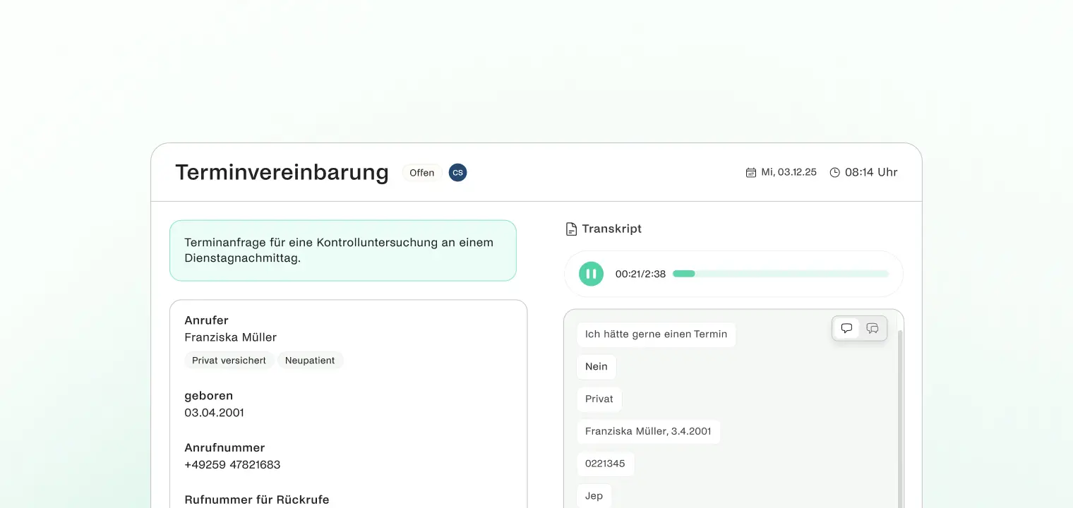
Task: Click the 'Nein' transcript bubble
Action: 596,366
